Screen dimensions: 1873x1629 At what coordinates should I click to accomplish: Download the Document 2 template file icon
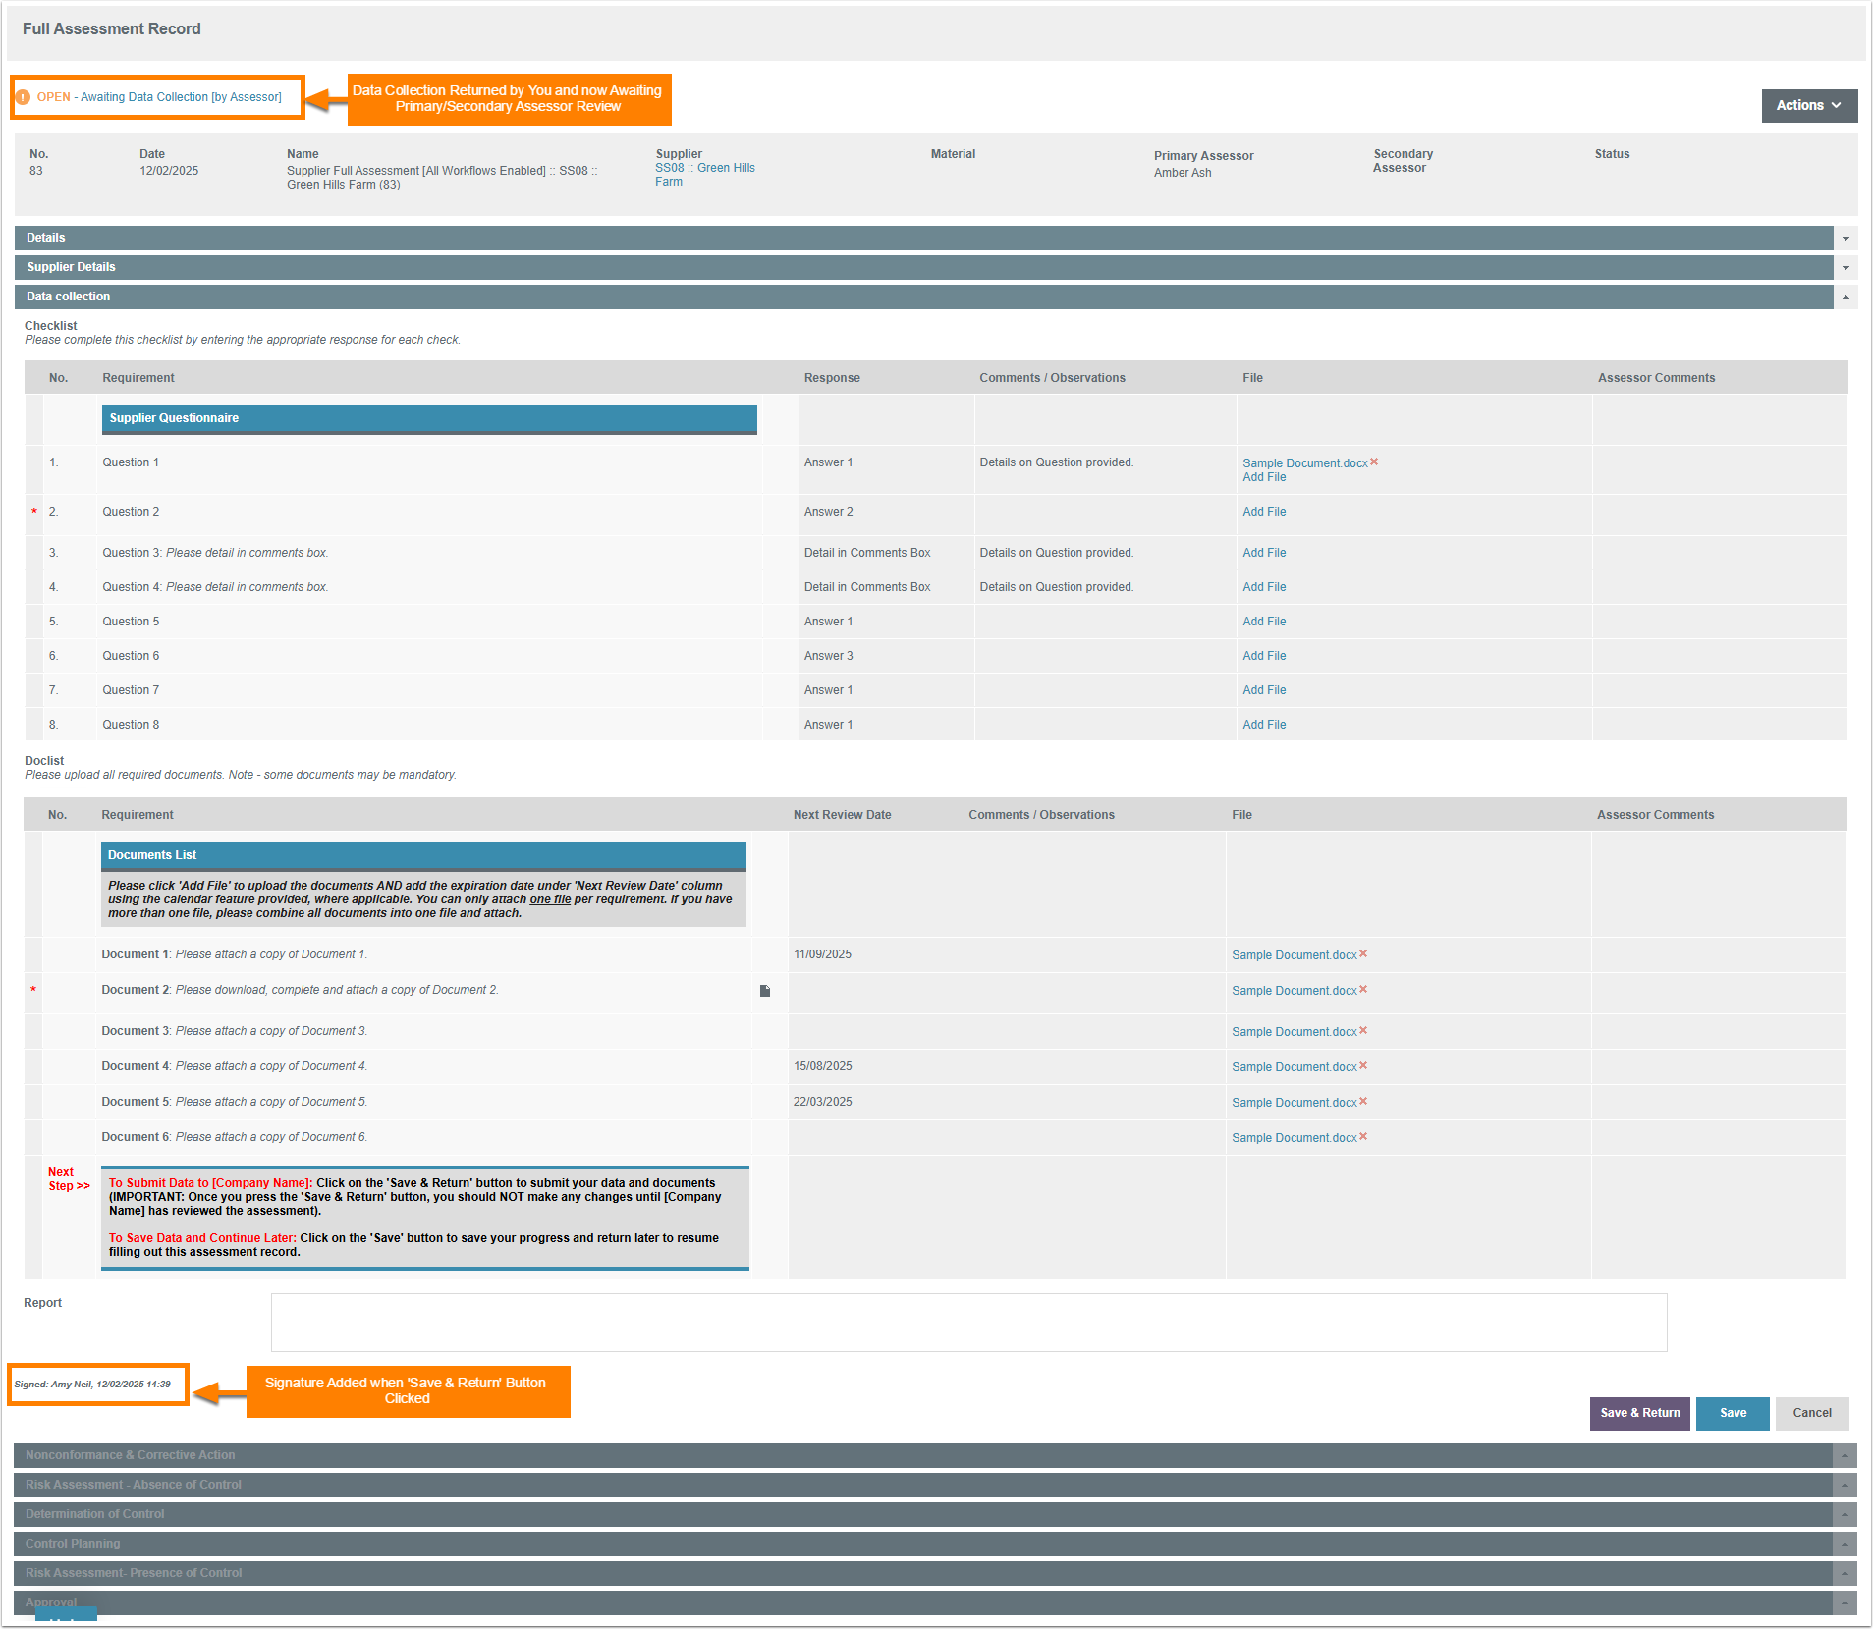click(765, 991)
